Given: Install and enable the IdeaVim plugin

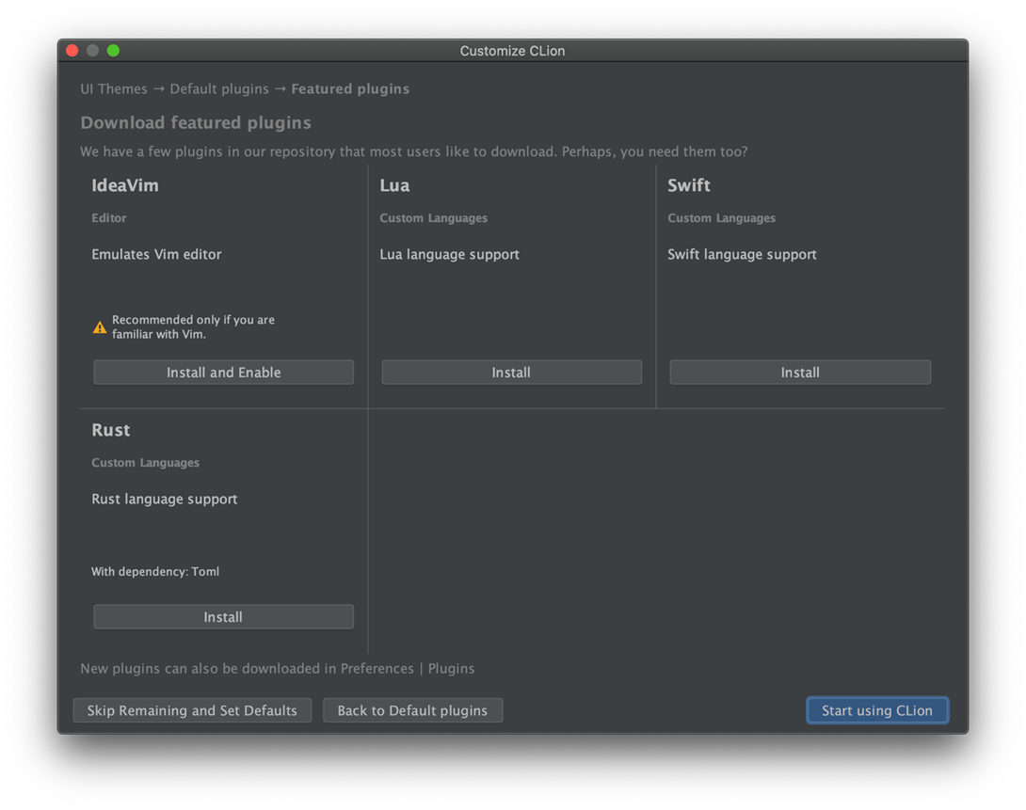Looking at the screenshot, I should [223, 372].
